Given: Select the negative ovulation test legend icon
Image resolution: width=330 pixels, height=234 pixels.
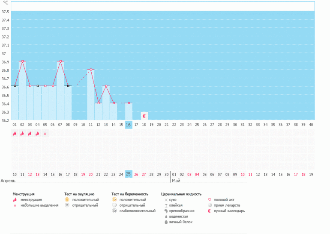Looking at the screenshot, I should pos(67,205).
